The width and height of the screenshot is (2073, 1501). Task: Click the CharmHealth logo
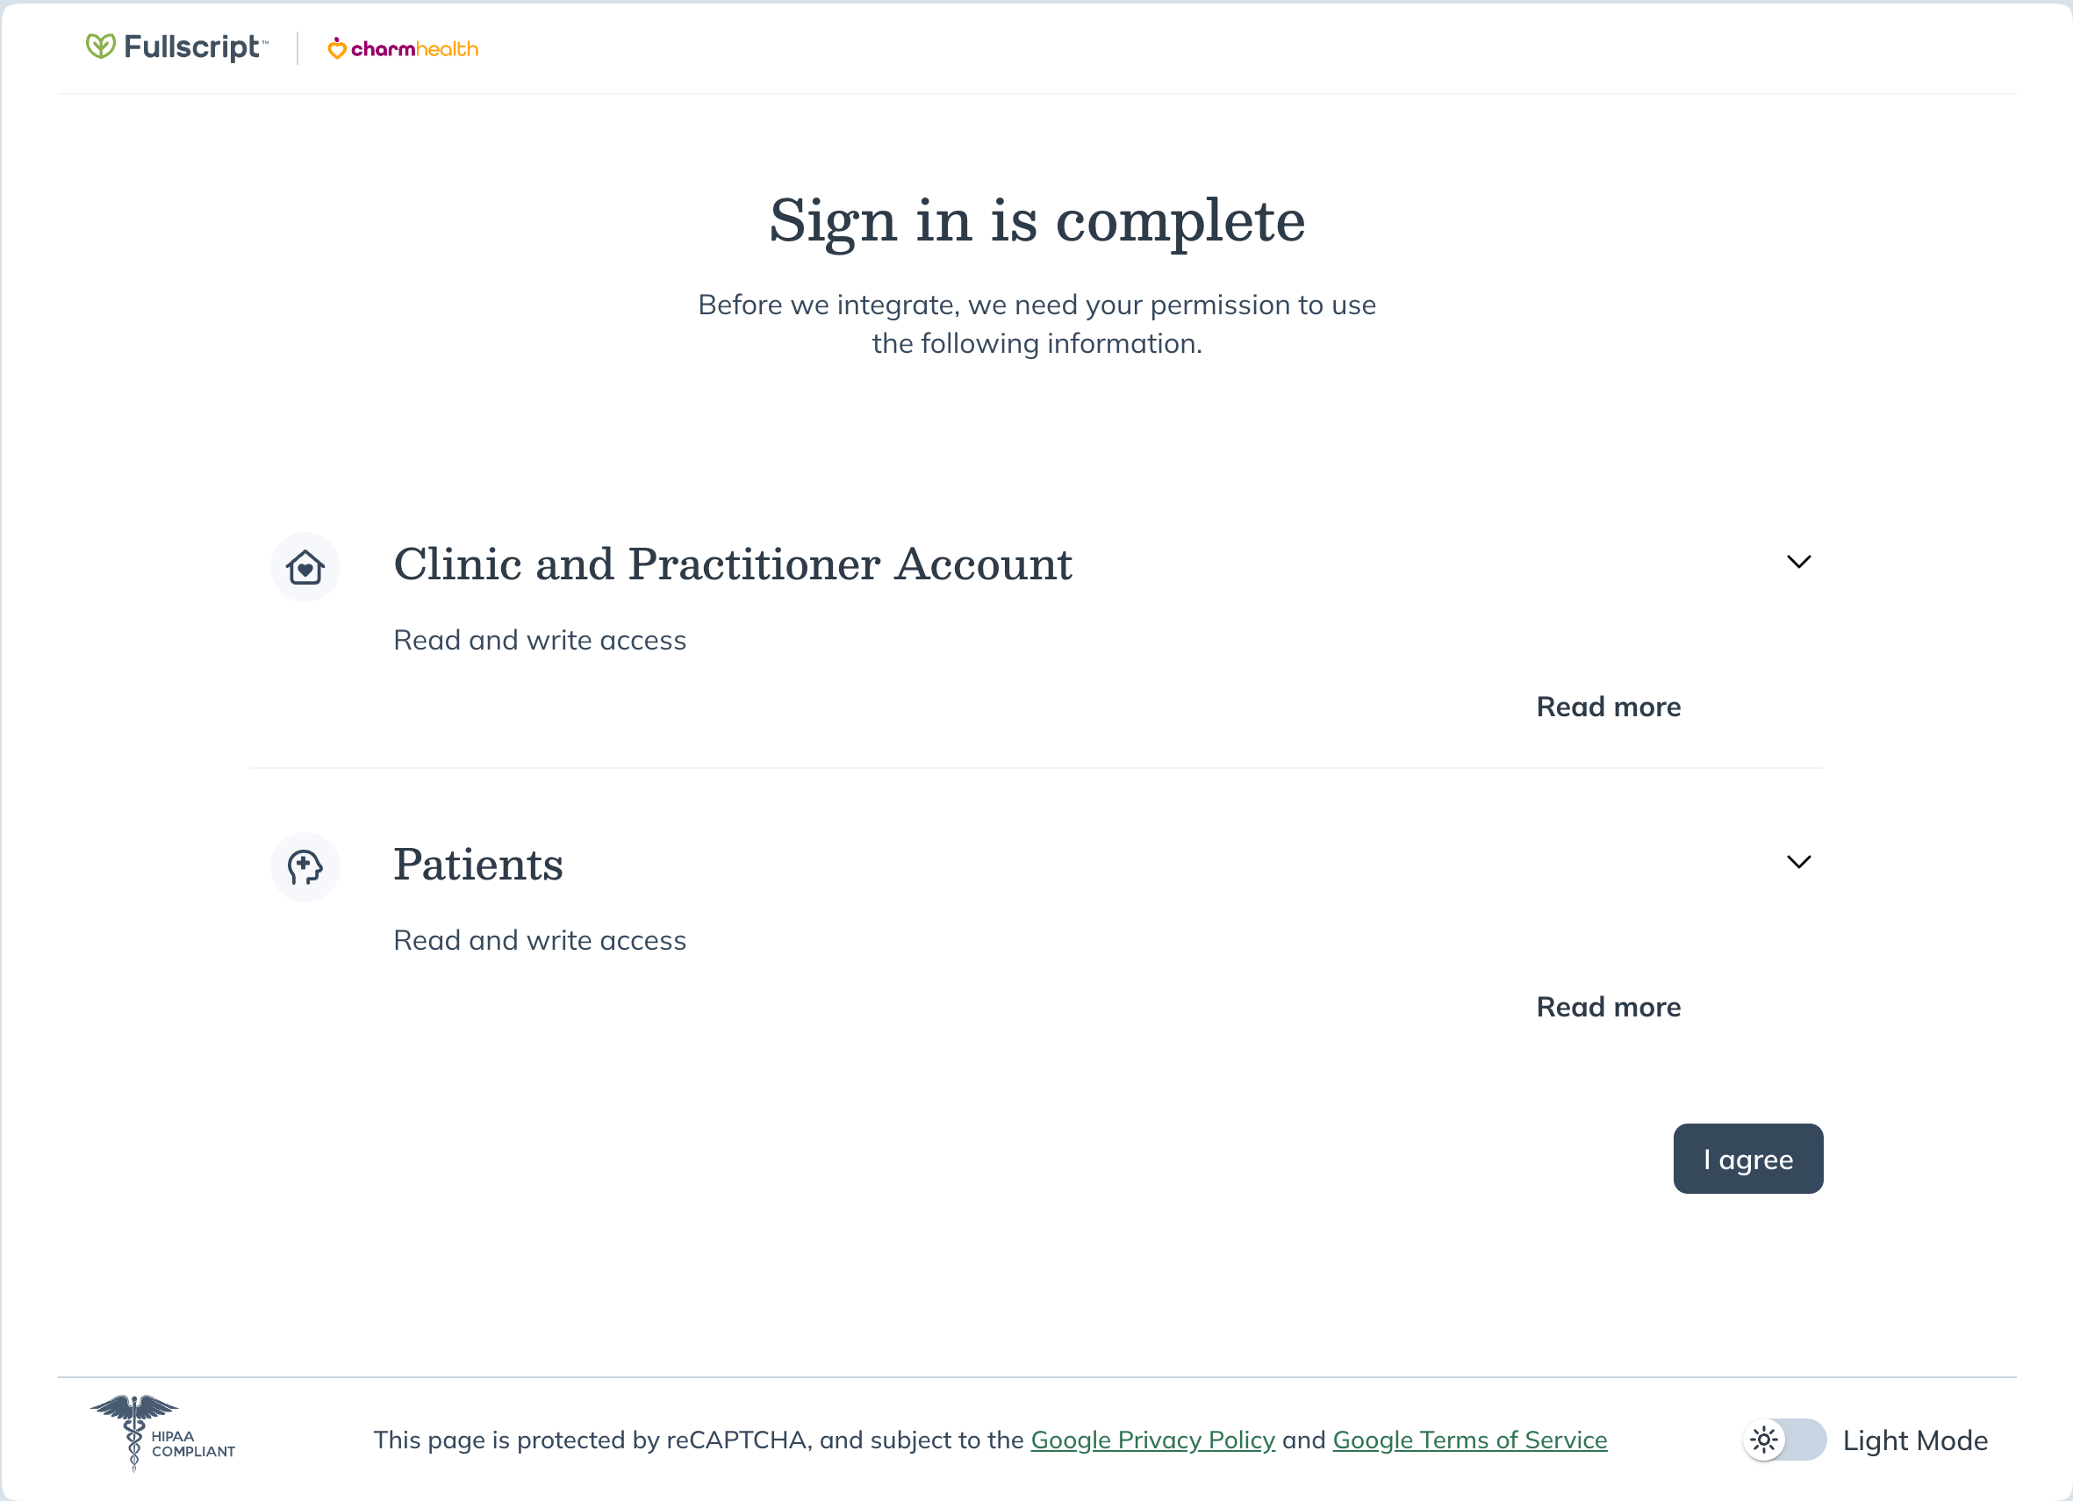coord(402,48)
